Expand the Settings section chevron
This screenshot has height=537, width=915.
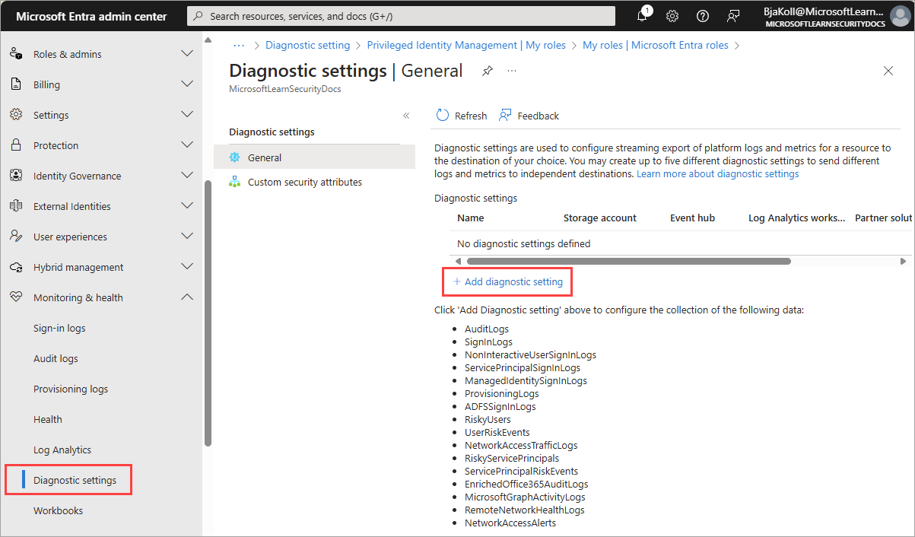click(x=186, y=115)
